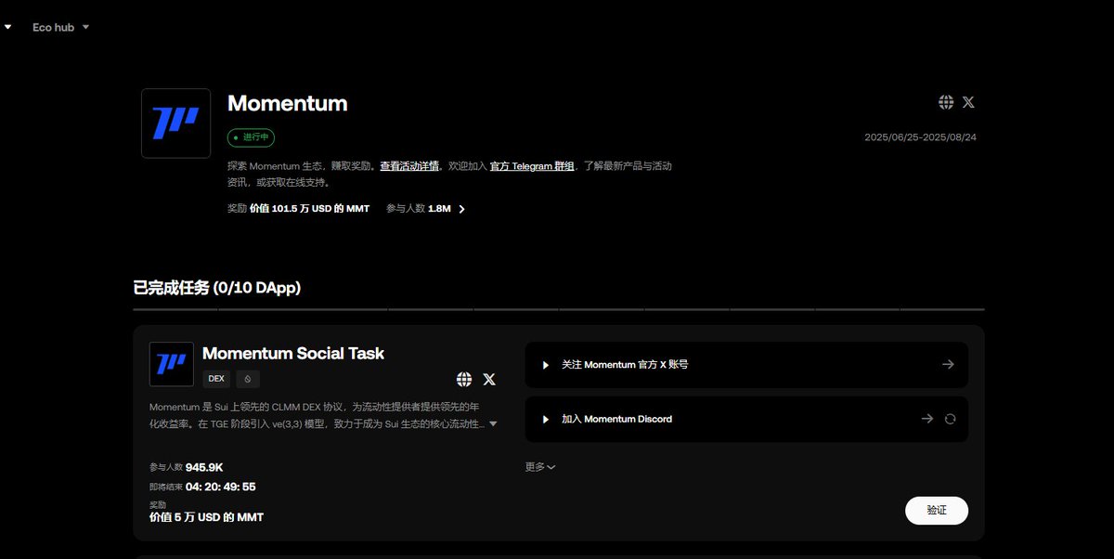Expand 关注 Momentum 官方 X 账号 task triangle
Viewport: 1114px width, 559px height.
coord(546,365)
